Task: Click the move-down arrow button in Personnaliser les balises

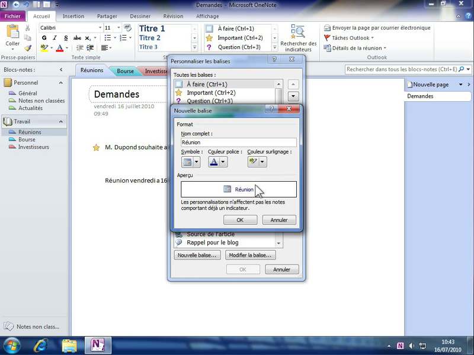Action: tap(293, 96)
